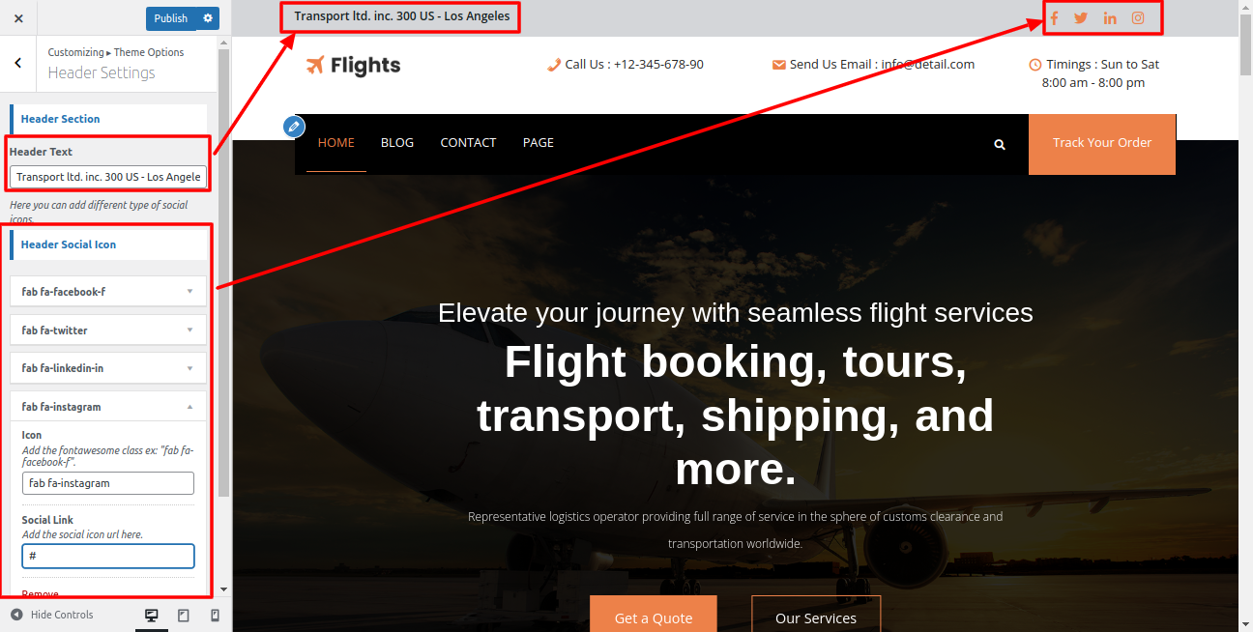1253x632 pixels.
Task: Click the LinkedIn icon in header
Action: pyautogui.click(x=1110, y=17)
